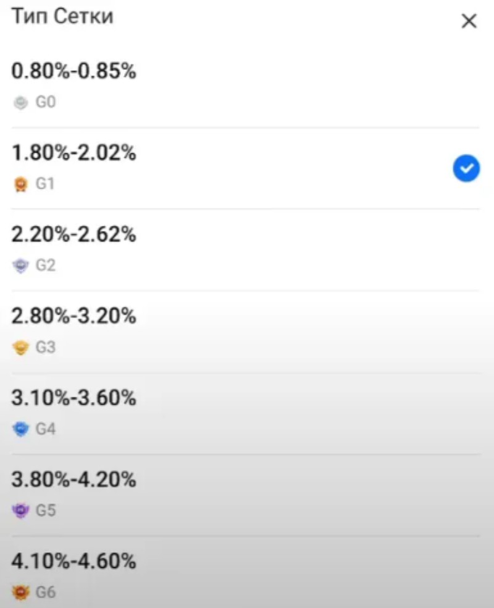The width and height of the screenshot is (494, 608).
Task: Click the gray G0 badge icon
Action: click(21, 103)
